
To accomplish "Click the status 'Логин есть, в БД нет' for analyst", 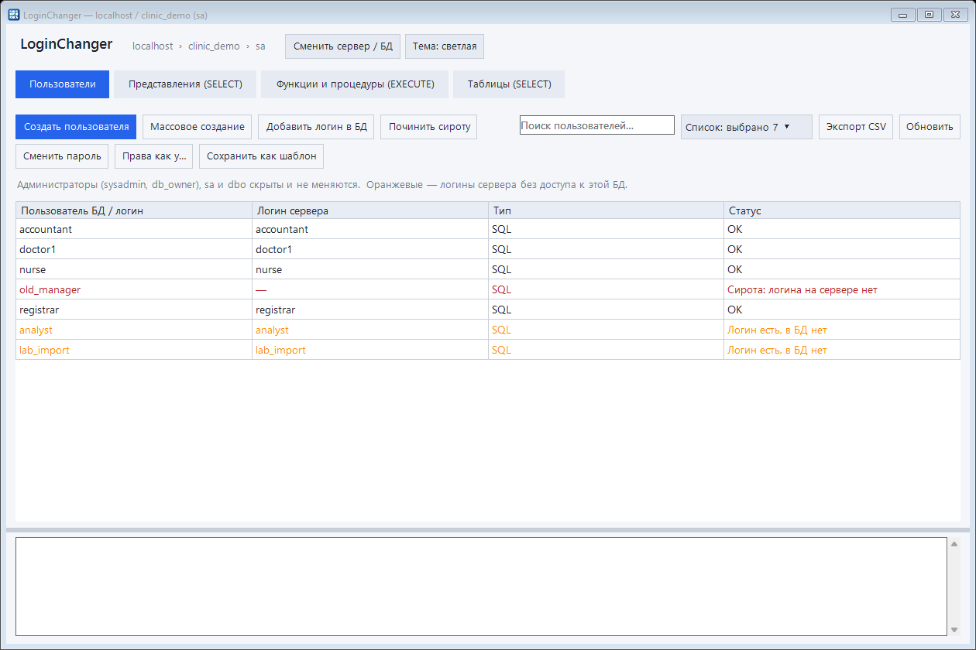I will (x=777, y=330).
